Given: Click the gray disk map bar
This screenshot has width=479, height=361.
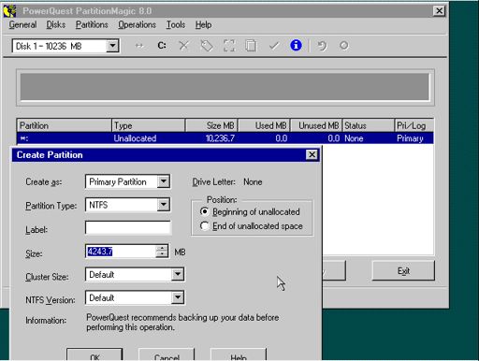Looking at the screenshot, I should [x=225, y=87].
